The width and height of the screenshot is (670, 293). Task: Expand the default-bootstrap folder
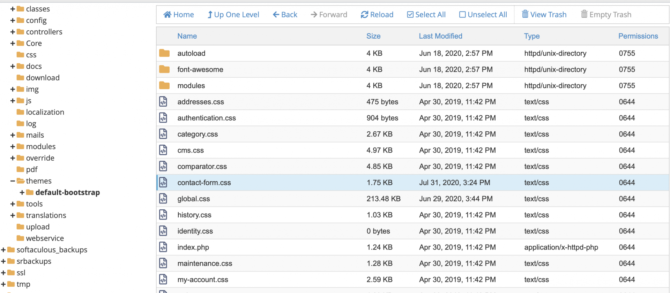(22, 192)
